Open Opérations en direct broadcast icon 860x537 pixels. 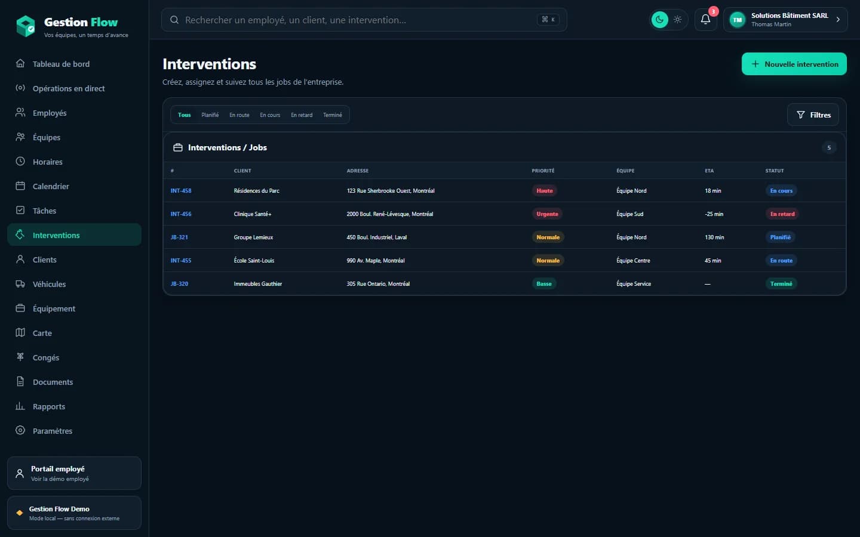[x=20, y=88]
